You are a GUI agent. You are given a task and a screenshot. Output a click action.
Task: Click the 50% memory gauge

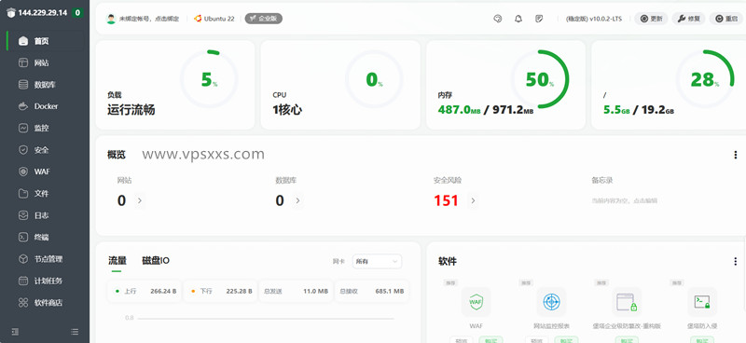click(x=540, y=79)
